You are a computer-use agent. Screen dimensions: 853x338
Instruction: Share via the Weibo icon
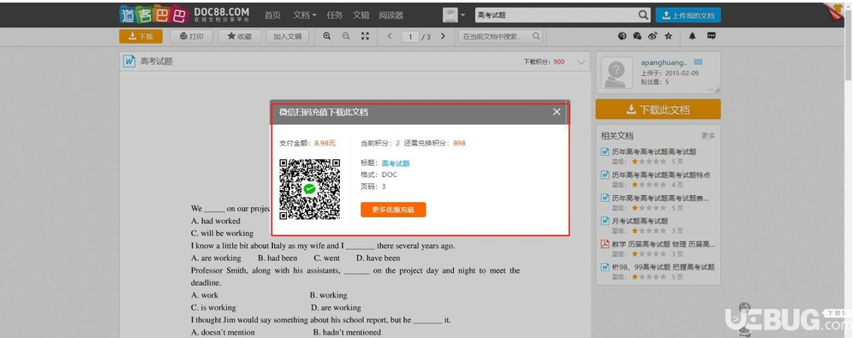point(653,36)
